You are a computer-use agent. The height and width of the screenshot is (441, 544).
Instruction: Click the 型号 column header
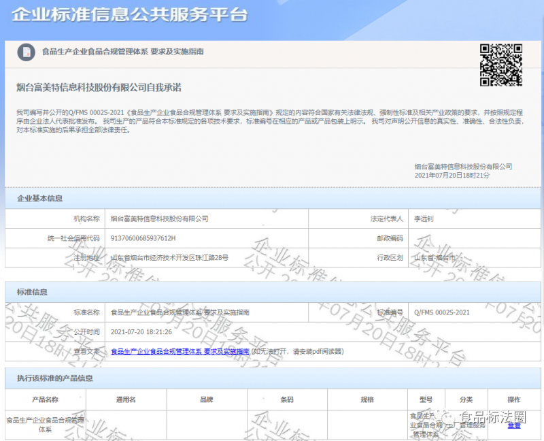[426, 399]
